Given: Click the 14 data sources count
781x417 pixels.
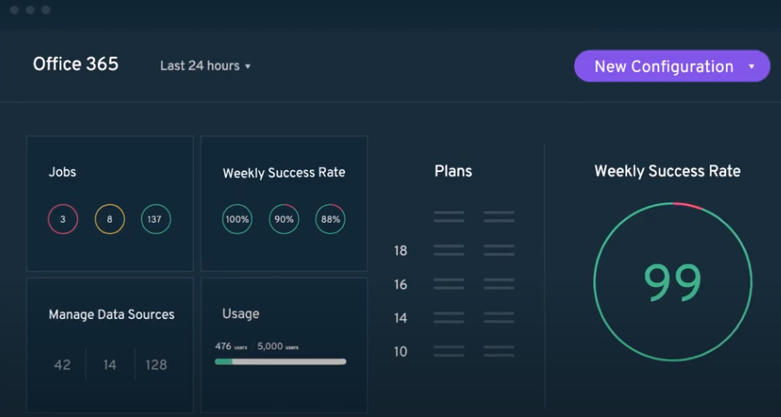Looking at the screenshot, I should coord(110,365).
